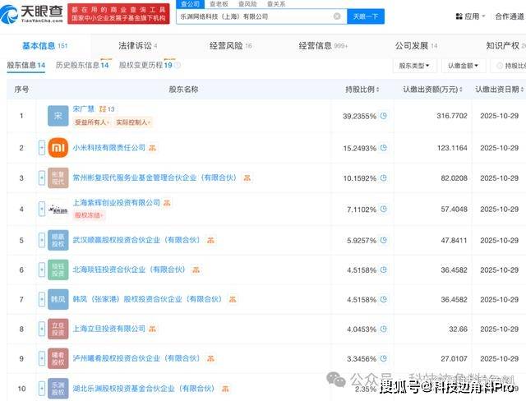Sort by 认缴出资日期 column header

(x=500, y=90)
